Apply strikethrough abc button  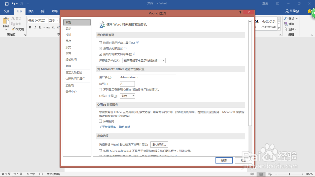[x=48, y=27]
